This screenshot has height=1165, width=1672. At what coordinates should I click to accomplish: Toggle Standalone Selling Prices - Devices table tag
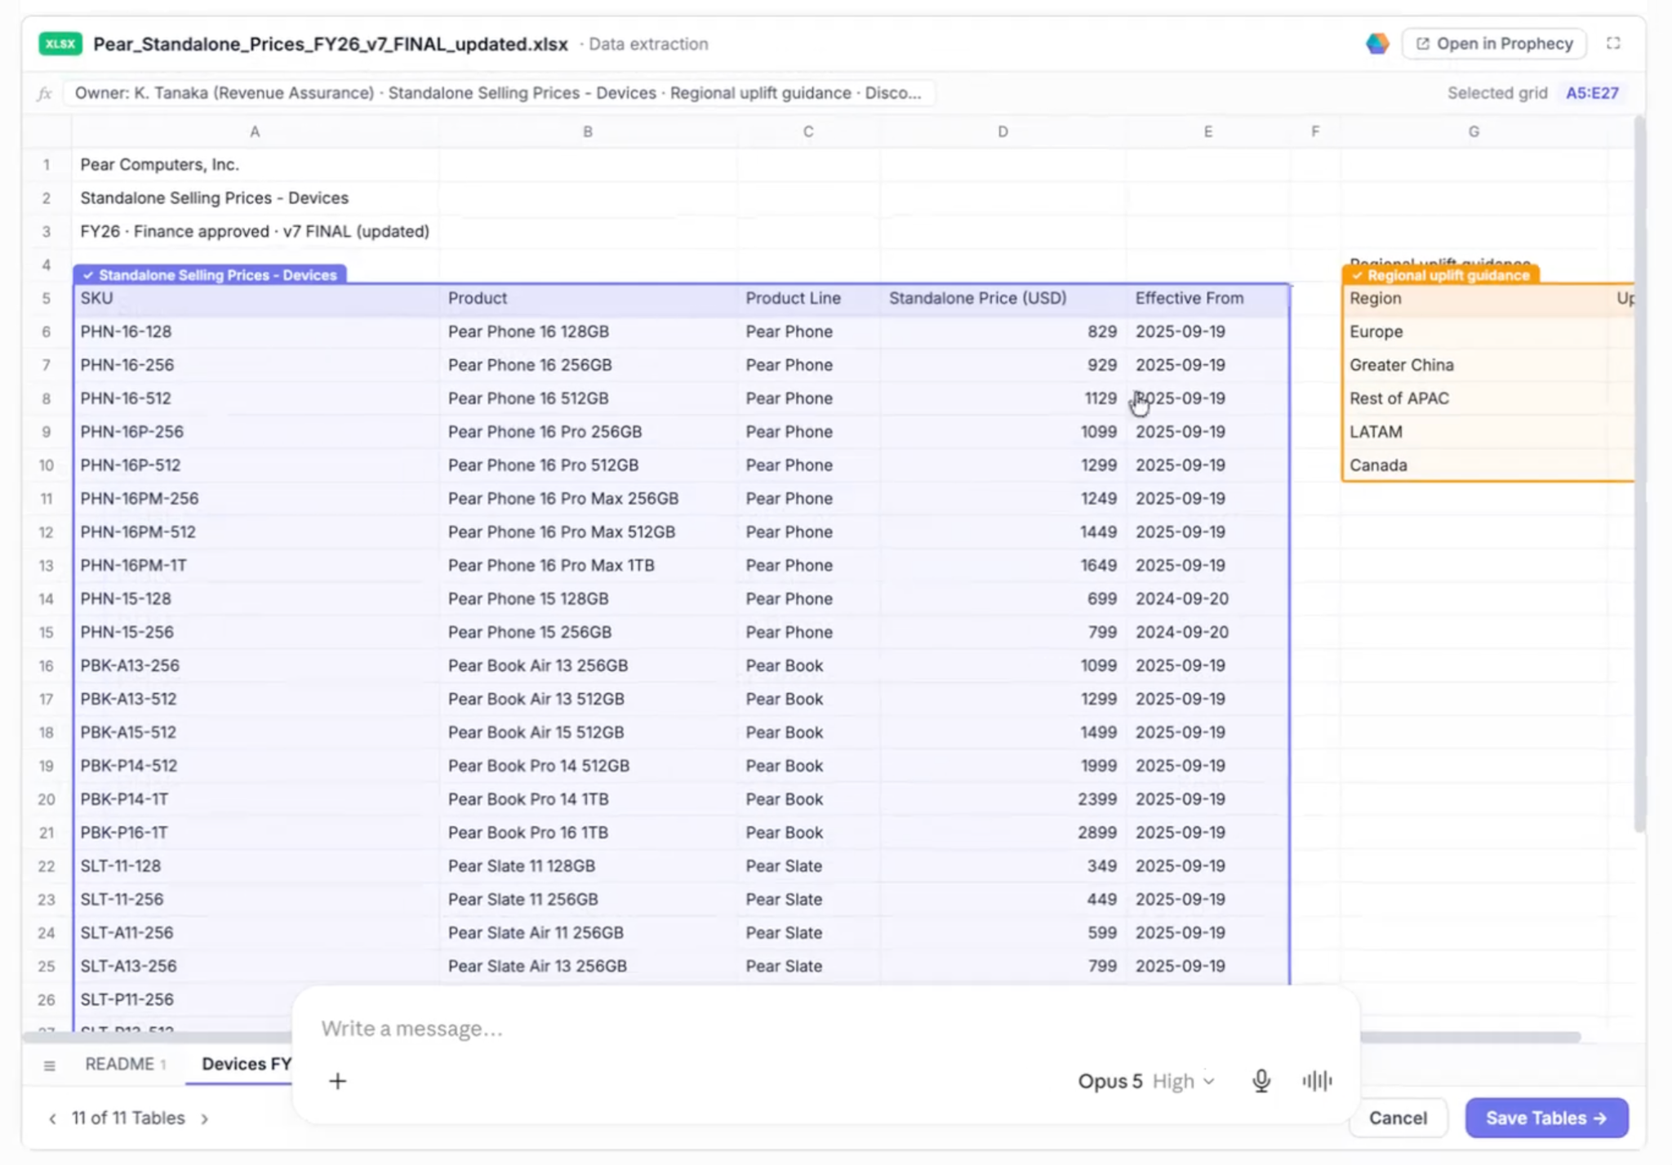[x=211, y=275]
